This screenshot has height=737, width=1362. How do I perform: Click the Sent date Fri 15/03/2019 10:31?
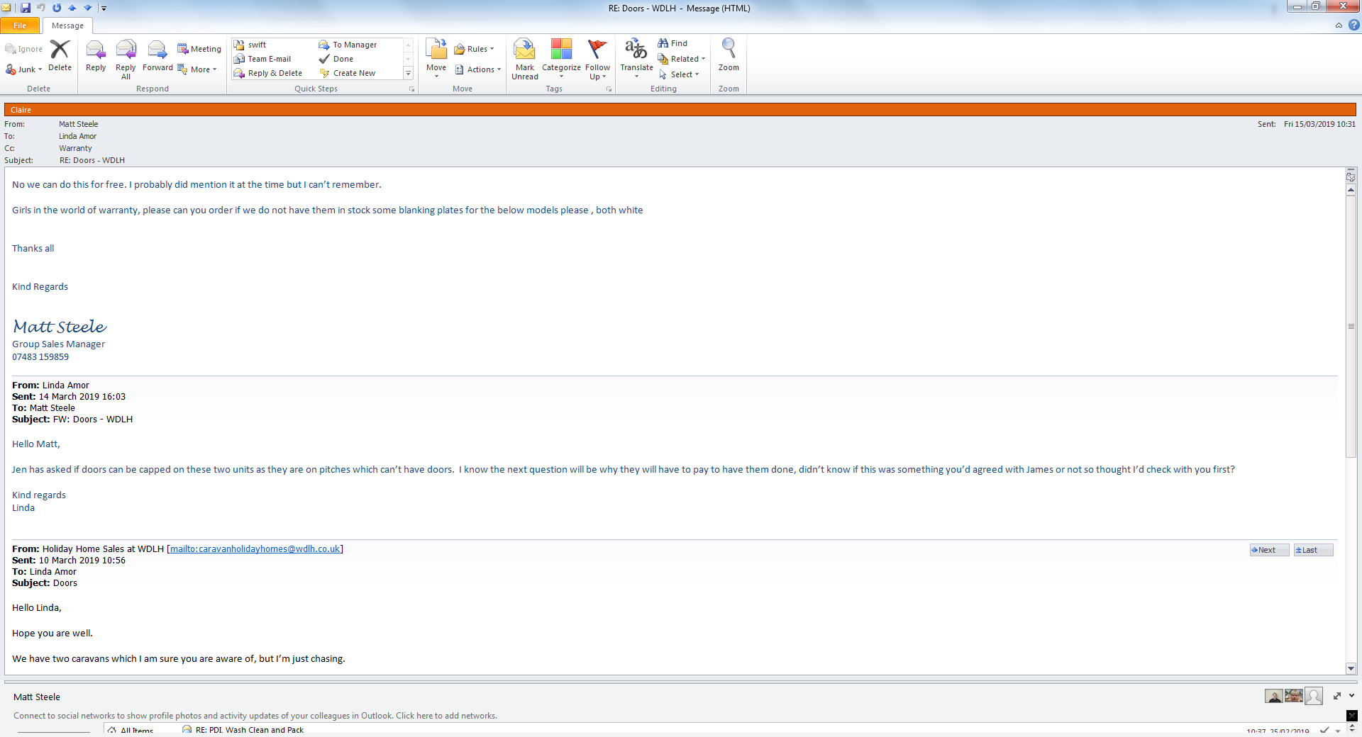(x=1319, y=124)
